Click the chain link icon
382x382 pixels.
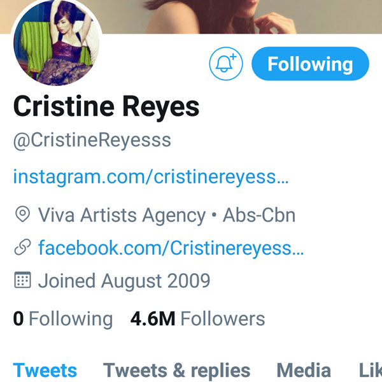coord(23,247)
